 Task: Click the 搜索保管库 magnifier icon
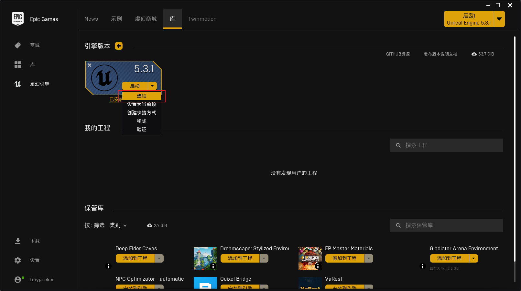point(398,225)
